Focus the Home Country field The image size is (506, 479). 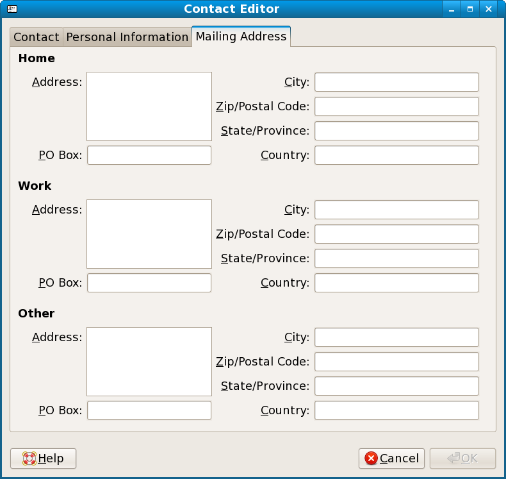396,155
